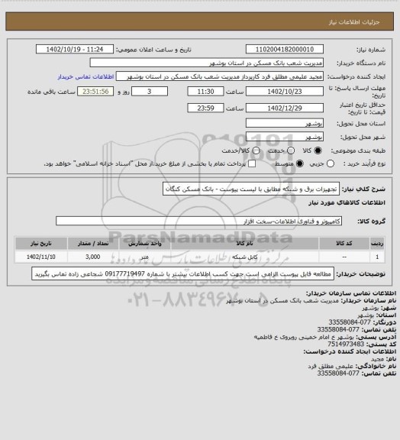
Task: Click the remaining days field showing 3
Action: (x=150, y=92)
